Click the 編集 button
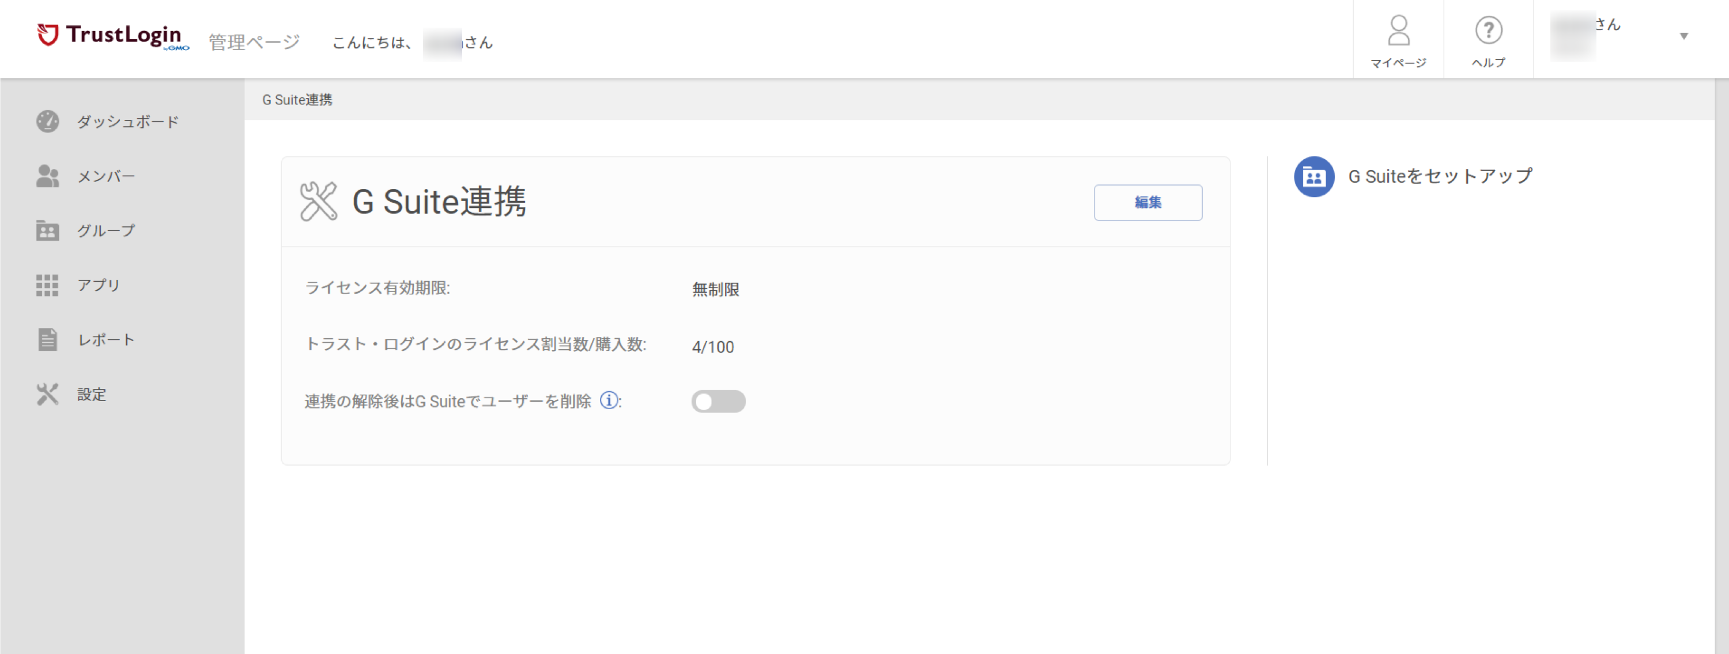The image size is (1729, 654). click(x=1147, y=203)
